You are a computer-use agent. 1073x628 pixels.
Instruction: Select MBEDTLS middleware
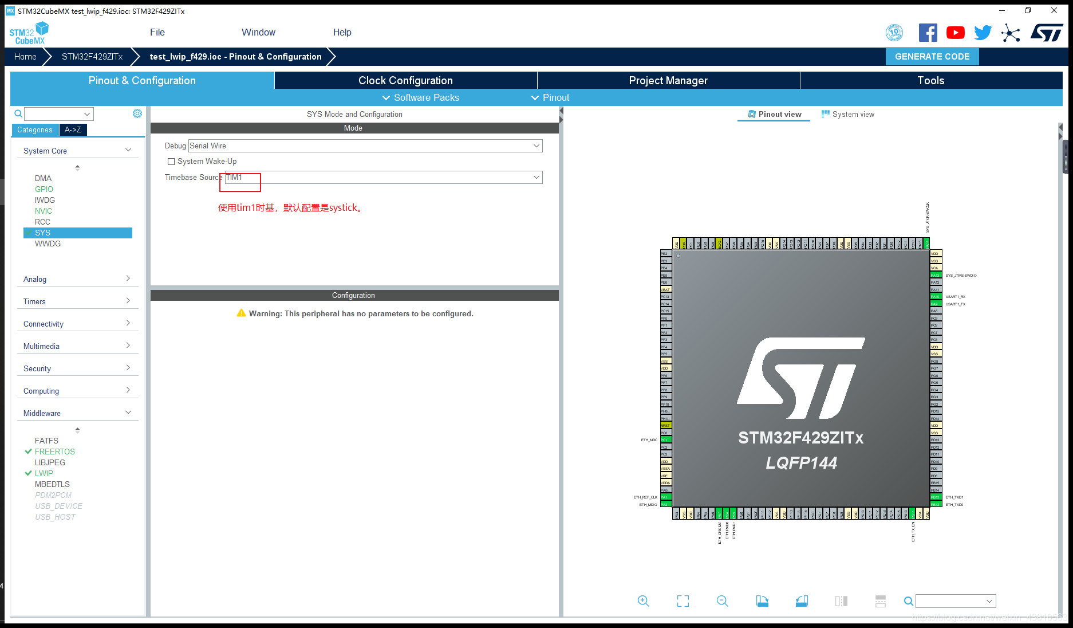point(52,484)
